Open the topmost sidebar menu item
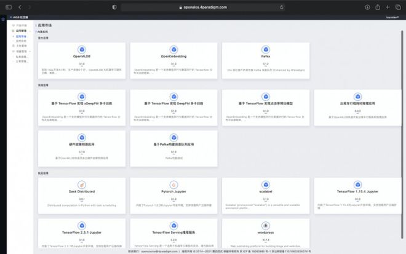The image size is (406, 254). (20, 25)
